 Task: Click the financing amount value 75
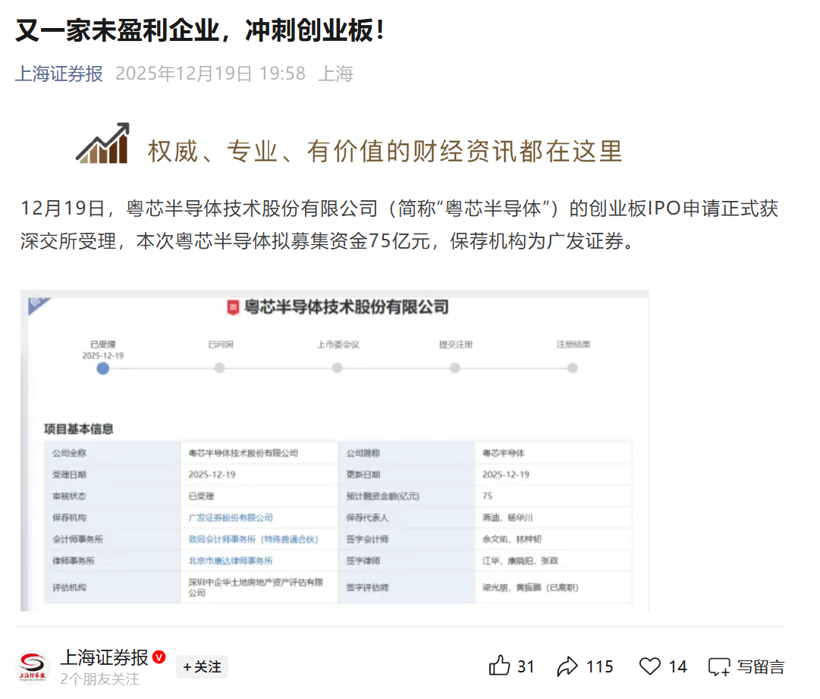coord(488,496)
